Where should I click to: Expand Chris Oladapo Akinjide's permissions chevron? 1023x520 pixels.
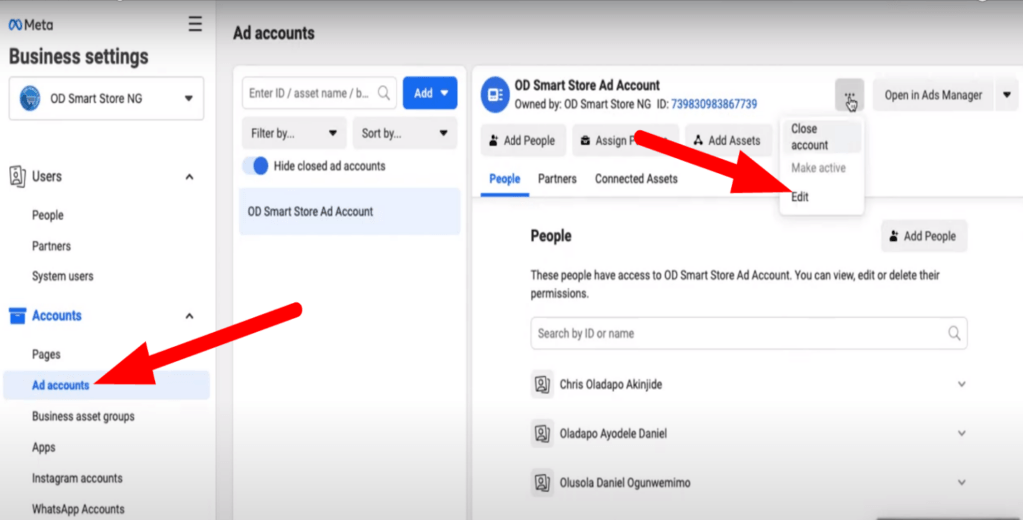(962, 384)
